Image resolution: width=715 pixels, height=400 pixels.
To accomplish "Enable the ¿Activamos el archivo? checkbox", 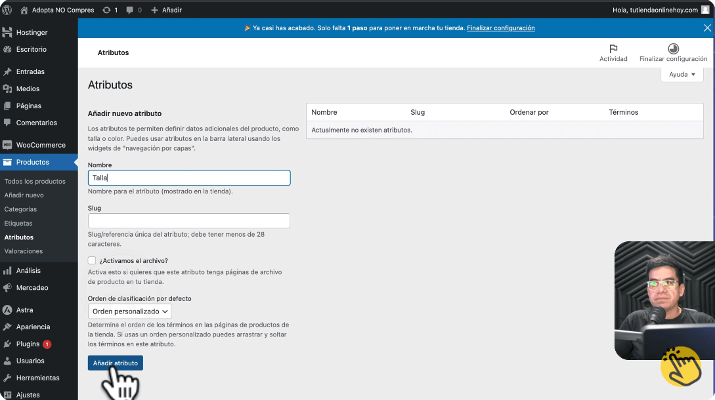I will (x=92, y=260).
